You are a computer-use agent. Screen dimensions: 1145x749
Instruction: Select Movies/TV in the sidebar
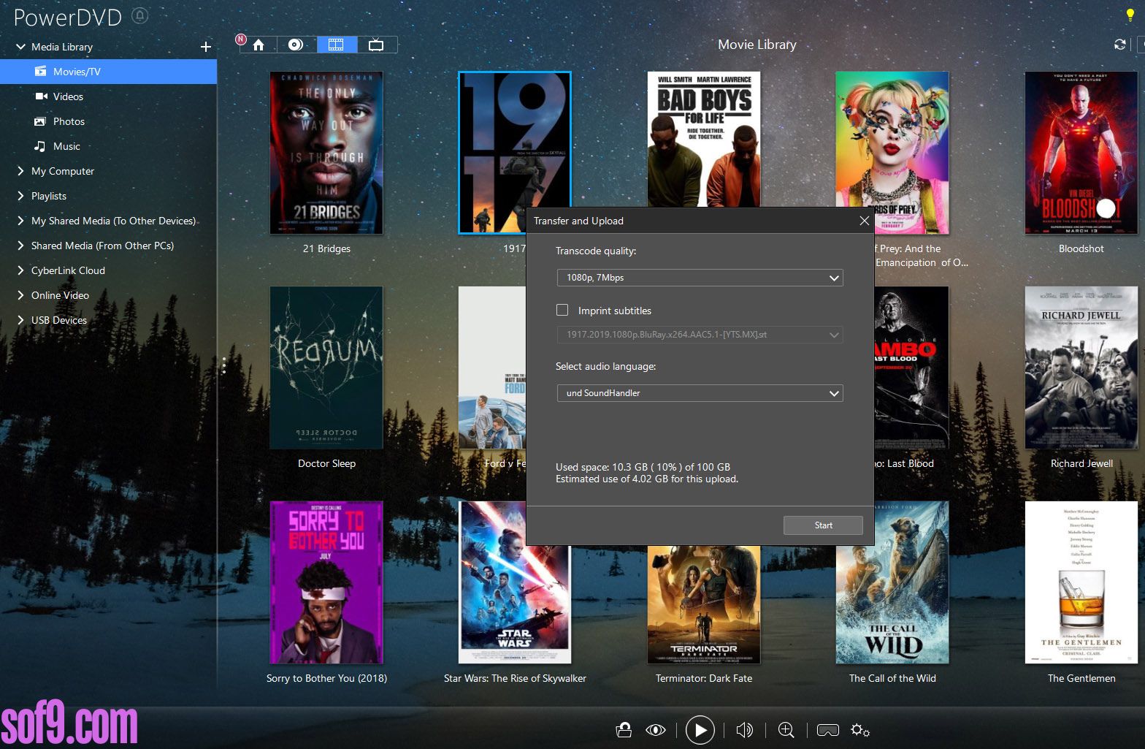tap(108, 72)
